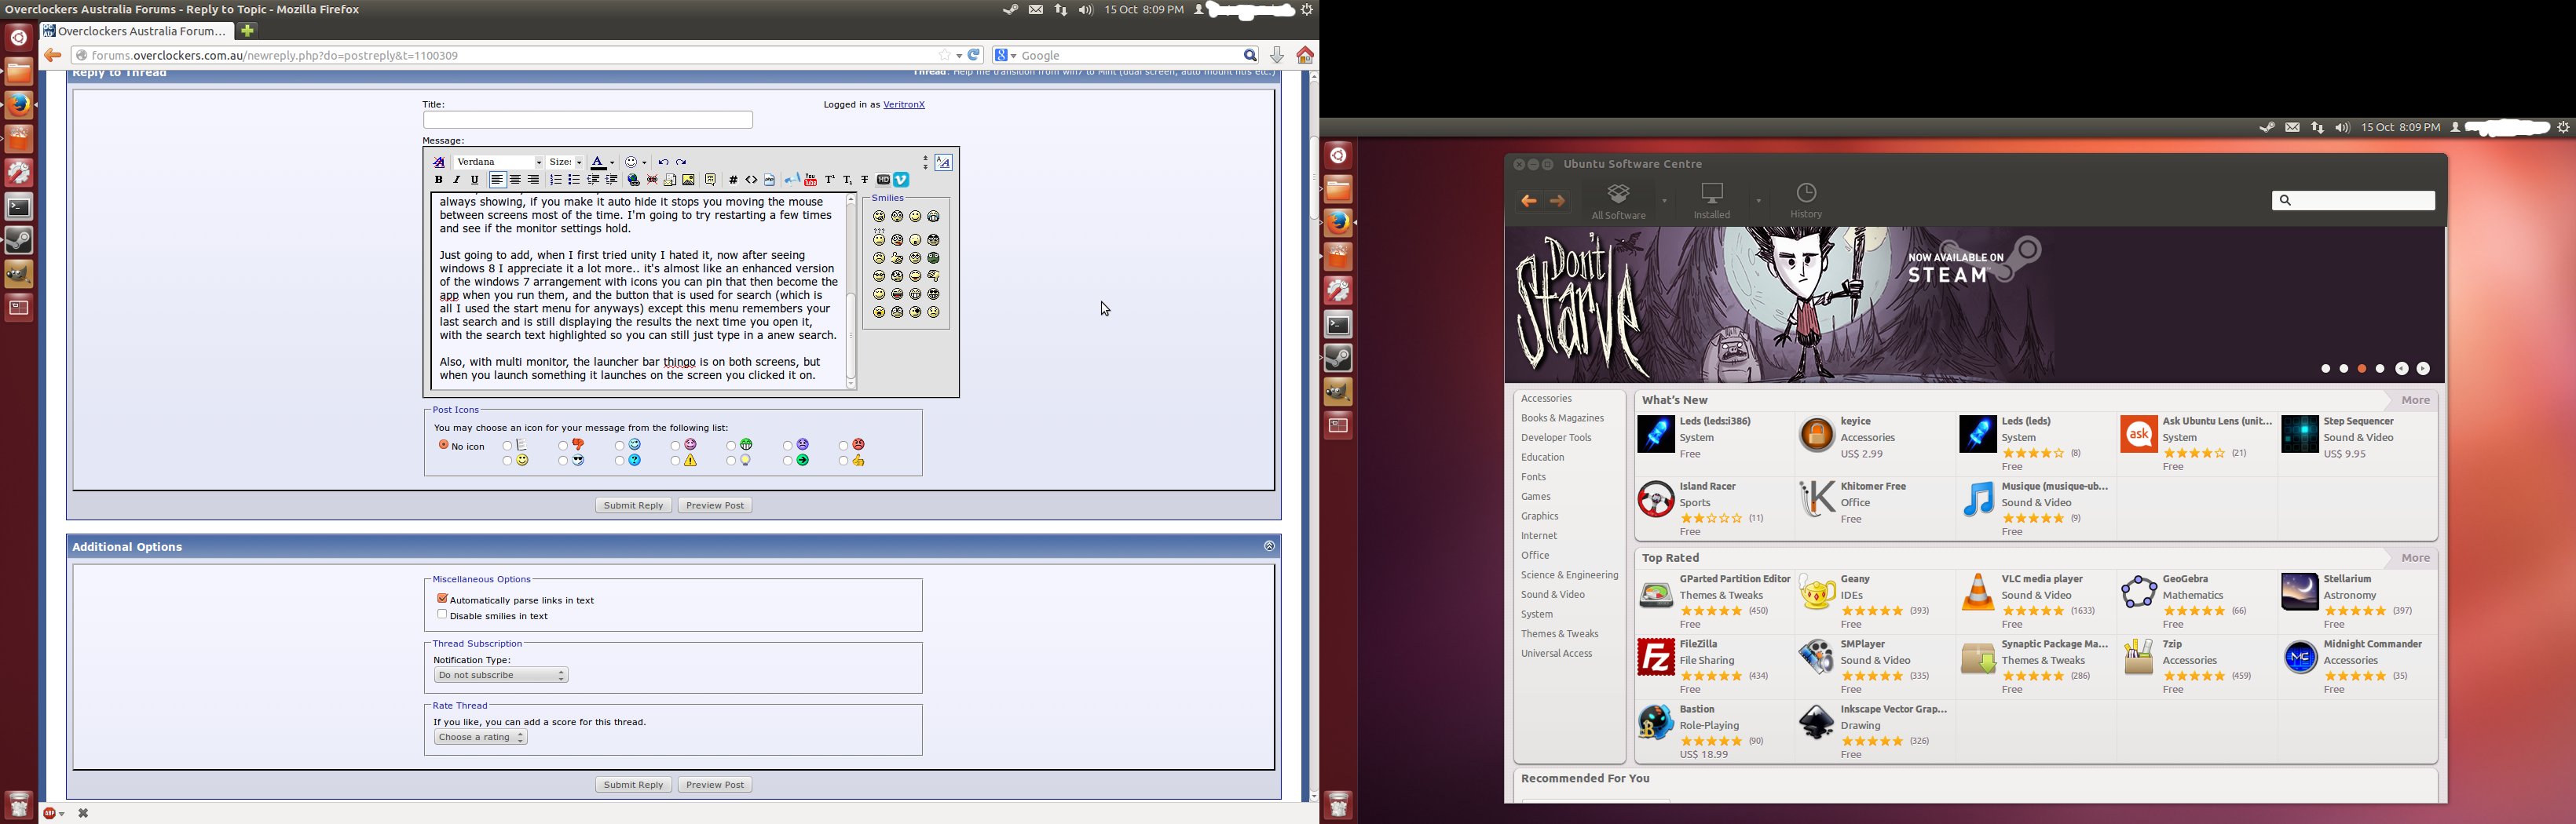Select the thumbs-up post icon radio
This screenshot has height=824, width=2576.
click(843, 461)
